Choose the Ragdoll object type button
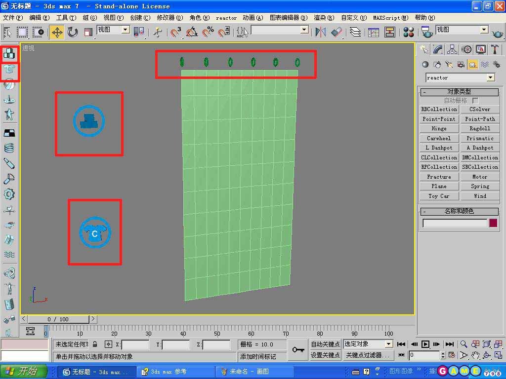The width and height of the screenshot is (506, 379). (480, 129)
